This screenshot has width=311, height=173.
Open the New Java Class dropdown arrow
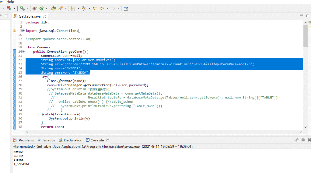pyautogui.click(x=46, y=8)
